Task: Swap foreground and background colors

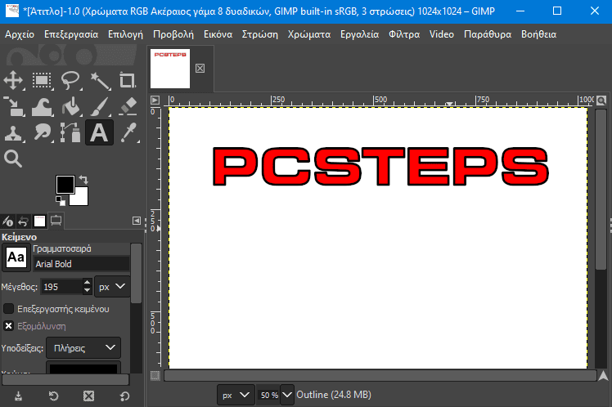Action: (x=83, y=180)
